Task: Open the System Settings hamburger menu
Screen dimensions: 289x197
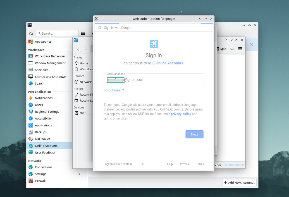Action: [x=83, y=33]
